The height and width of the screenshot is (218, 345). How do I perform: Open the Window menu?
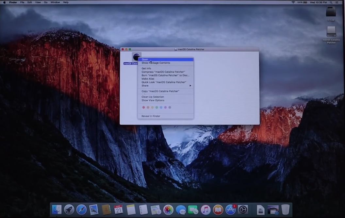(x=55, y=2)
